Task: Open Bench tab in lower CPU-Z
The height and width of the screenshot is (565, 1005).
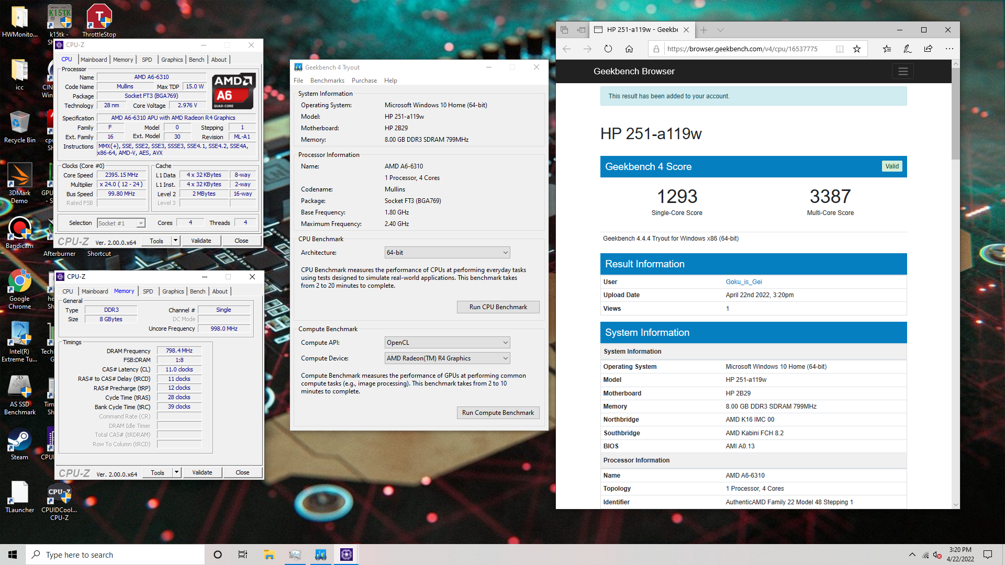Action: (x=197, y=291)
